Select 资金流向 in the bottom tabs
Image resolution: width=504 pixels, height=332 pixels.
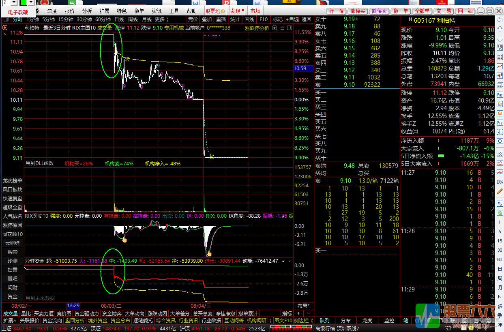[x=52, y=320]
